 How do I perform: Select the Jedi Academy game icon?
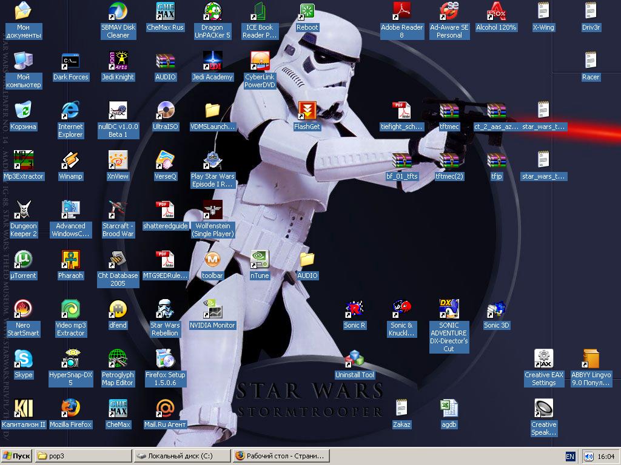(212, 61)
